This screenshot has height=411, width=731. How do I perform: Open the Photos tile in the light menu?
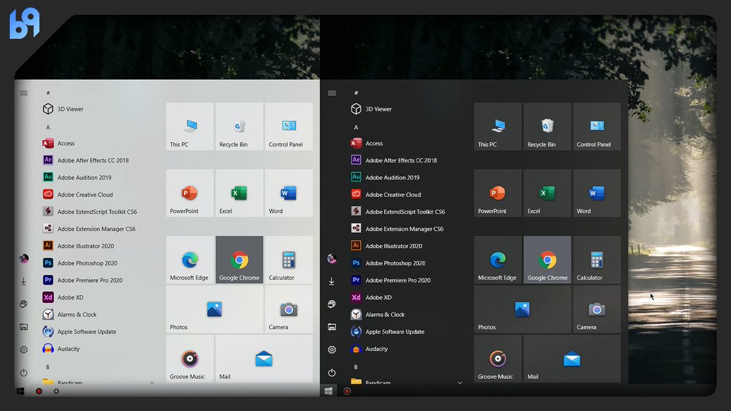[x=214, y=309]
